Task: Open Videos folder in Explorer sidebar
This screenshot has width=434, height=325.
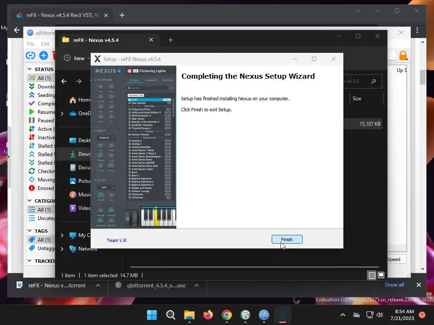Action: [x=81, y=208]
